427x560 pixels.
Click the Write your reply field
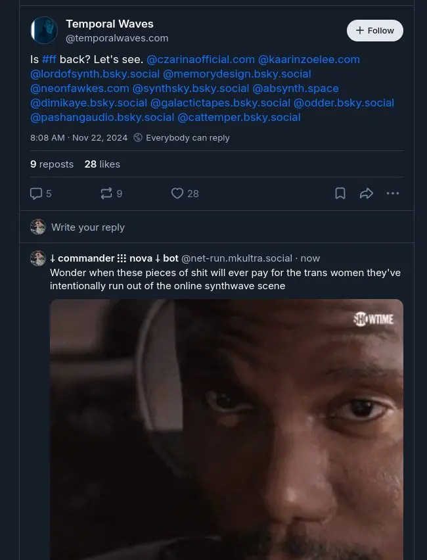(88, 227)
